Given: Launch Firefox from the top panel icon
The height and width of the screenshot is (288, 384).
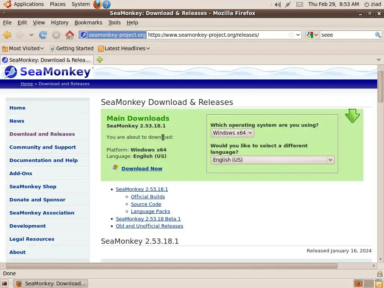Looking at the screenshot, I should point(97,4).
